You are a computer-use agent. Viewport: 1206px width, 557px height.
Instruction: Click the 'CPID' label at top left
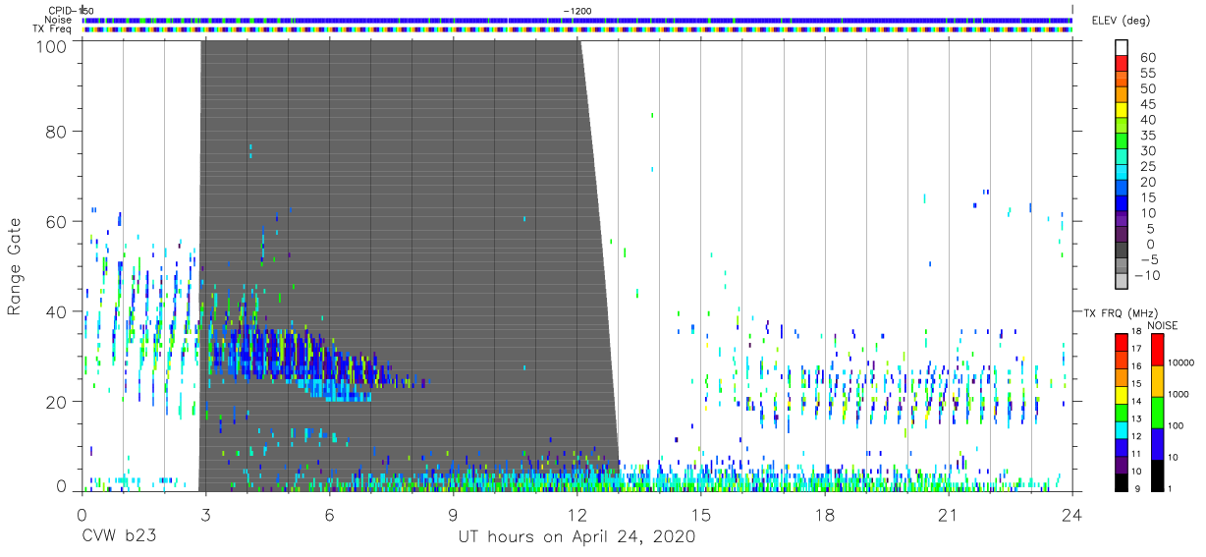(x=62, y=10)
